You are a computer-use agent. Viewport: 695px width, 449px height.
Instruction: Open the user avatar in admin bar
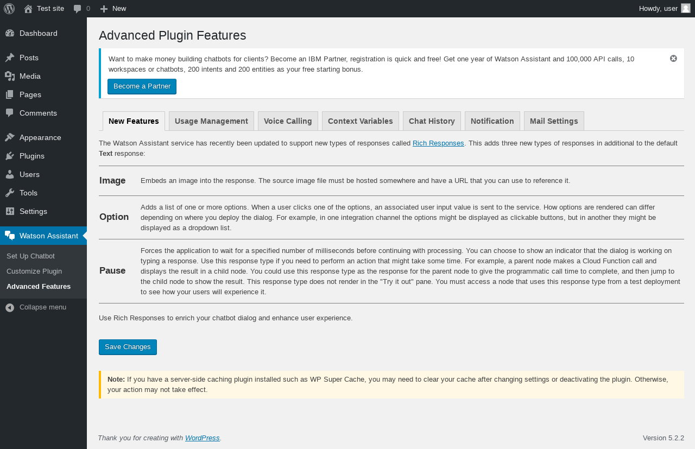[685, 8]
